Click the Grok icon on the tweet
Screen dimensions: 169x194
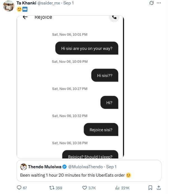(x=152, y=3)
